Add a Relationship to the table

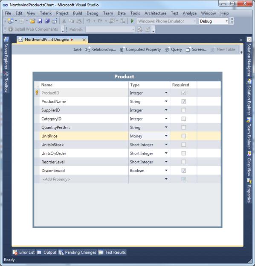(x=101, y=49)
